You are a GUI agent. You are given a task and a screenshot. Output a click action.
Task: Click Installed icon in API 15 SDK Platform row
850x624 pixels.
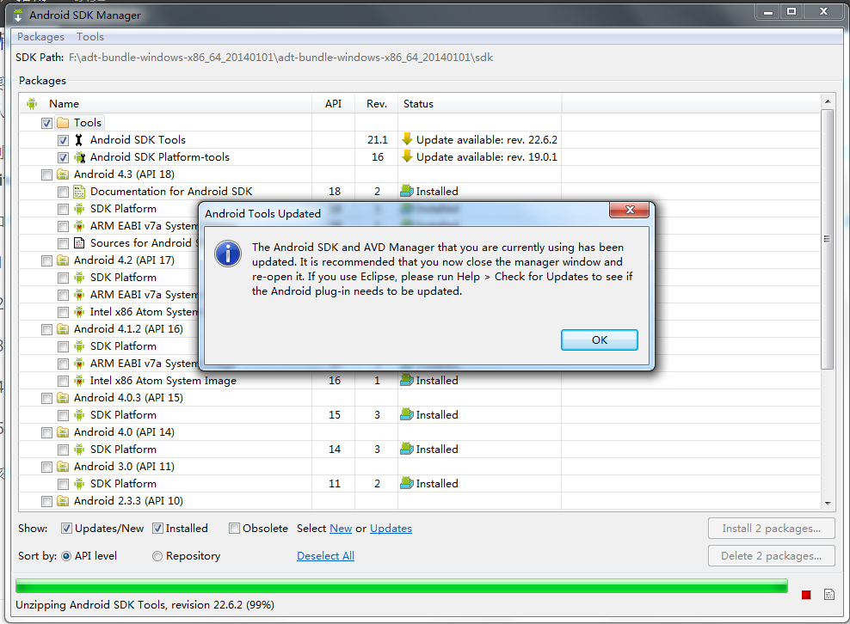point(407,415)
